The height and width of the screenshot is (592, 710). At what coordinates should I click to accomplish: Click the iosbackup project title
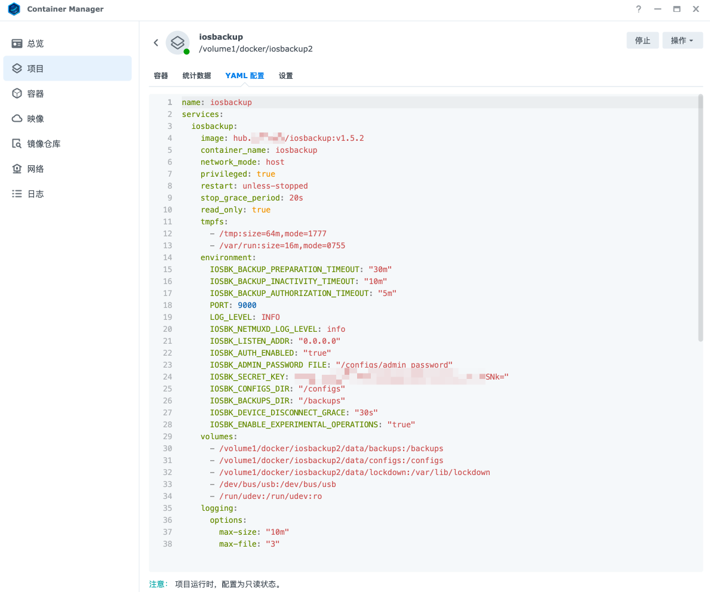(x=221, y=36)
